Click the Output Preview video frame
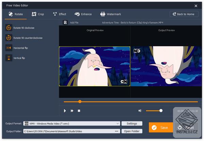This screenshot has height=141, width=204. (x=166, y=66)
